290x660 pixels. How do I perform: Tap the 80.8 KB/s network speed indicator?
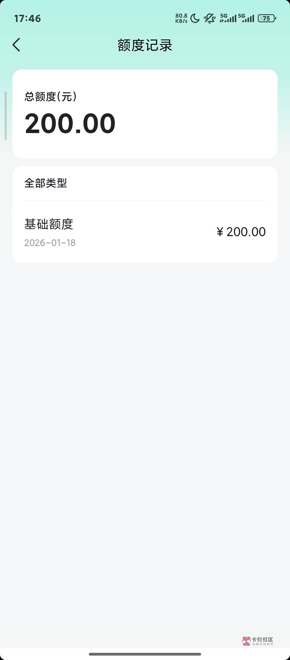pos(181,19)
